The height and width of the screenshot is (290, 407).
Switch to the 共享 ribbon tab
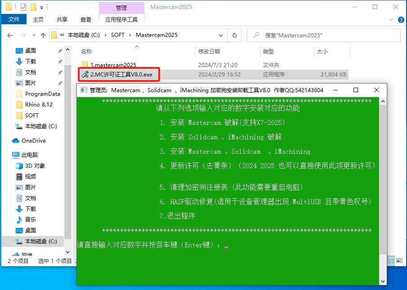click(62, 19)
